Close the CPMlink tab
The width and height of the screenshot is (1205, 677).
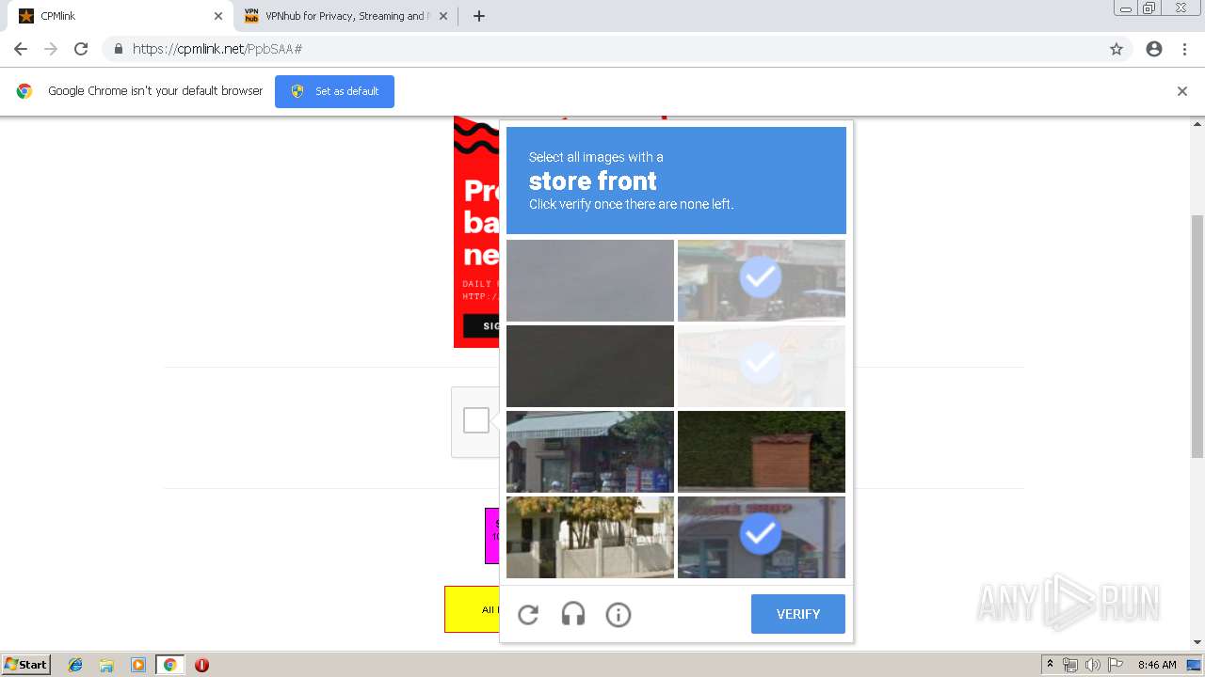tap(217, 16)
